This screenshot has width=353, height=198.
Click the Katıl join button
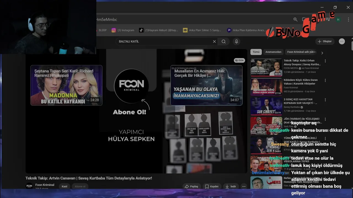pos(65,186)
